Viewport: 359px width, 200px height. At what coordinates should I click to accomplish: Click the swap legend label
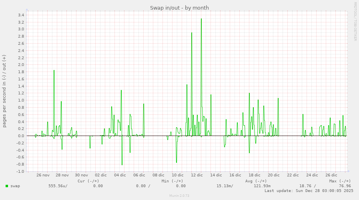point(15,186)
